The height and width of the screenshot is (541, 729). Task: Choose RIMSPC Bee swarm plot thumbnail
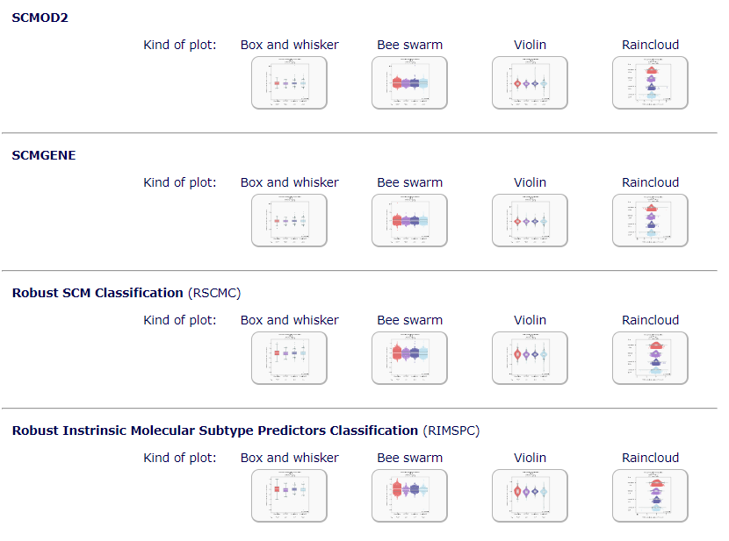(409, 496)
